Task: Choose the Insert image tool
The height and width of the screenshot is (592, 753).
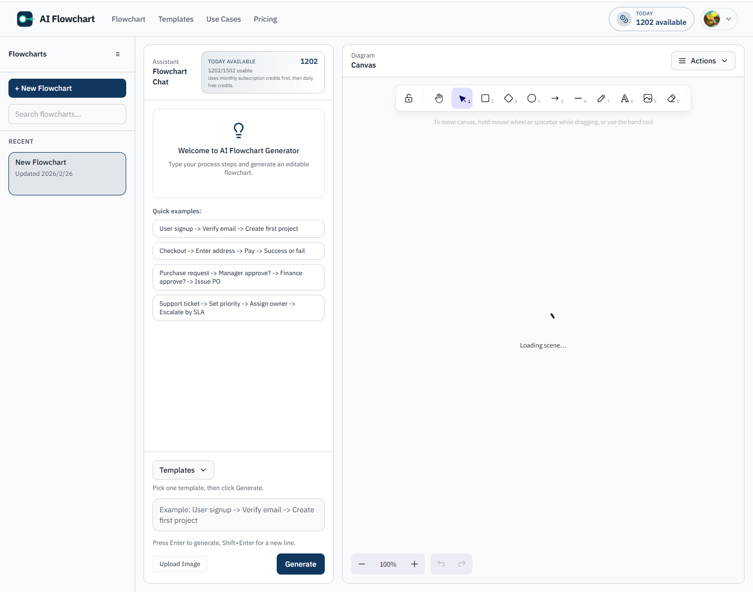Action: [x=648, y=98]
